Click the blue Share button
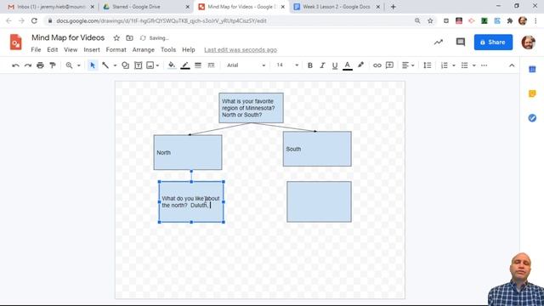 point(493,42)
